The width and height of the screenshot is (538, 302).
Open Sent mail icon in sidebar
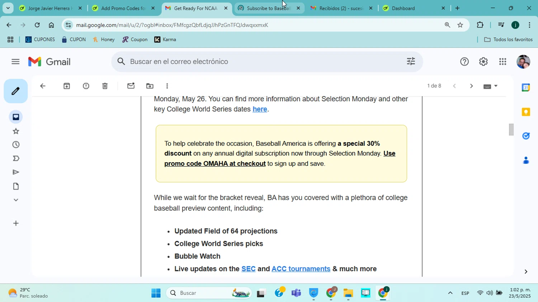click(x=16, y=172)
